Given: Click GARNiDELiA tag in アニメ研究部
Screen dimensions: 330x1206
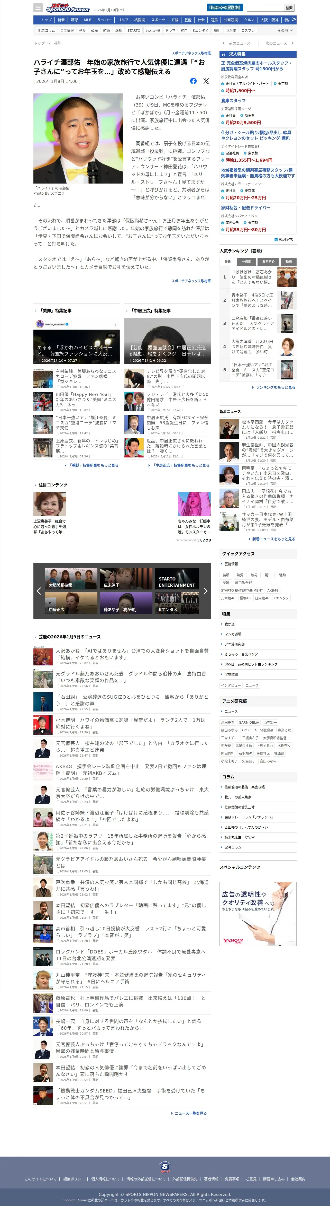Looking at the screenshot, I should (249, 722).
